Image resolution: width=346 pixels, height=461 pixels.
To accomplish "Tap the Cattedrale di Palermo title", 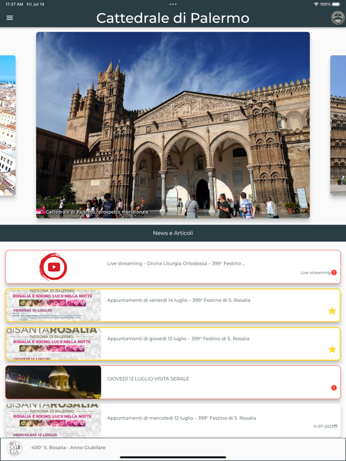I will [x=173, y=18].
